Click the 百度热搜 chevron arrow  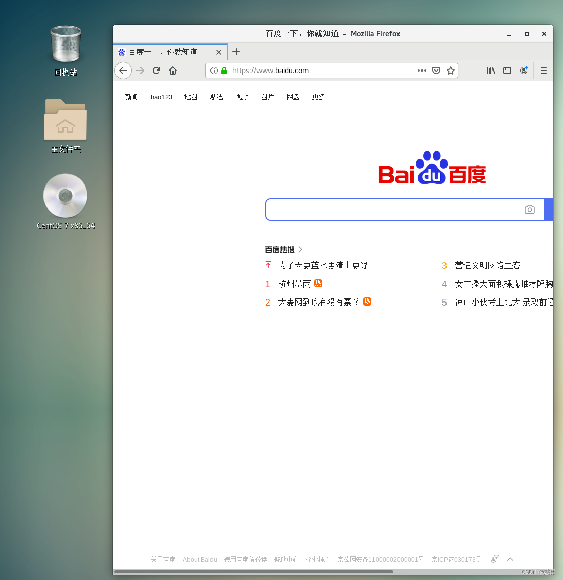click(x=300, y=250)
